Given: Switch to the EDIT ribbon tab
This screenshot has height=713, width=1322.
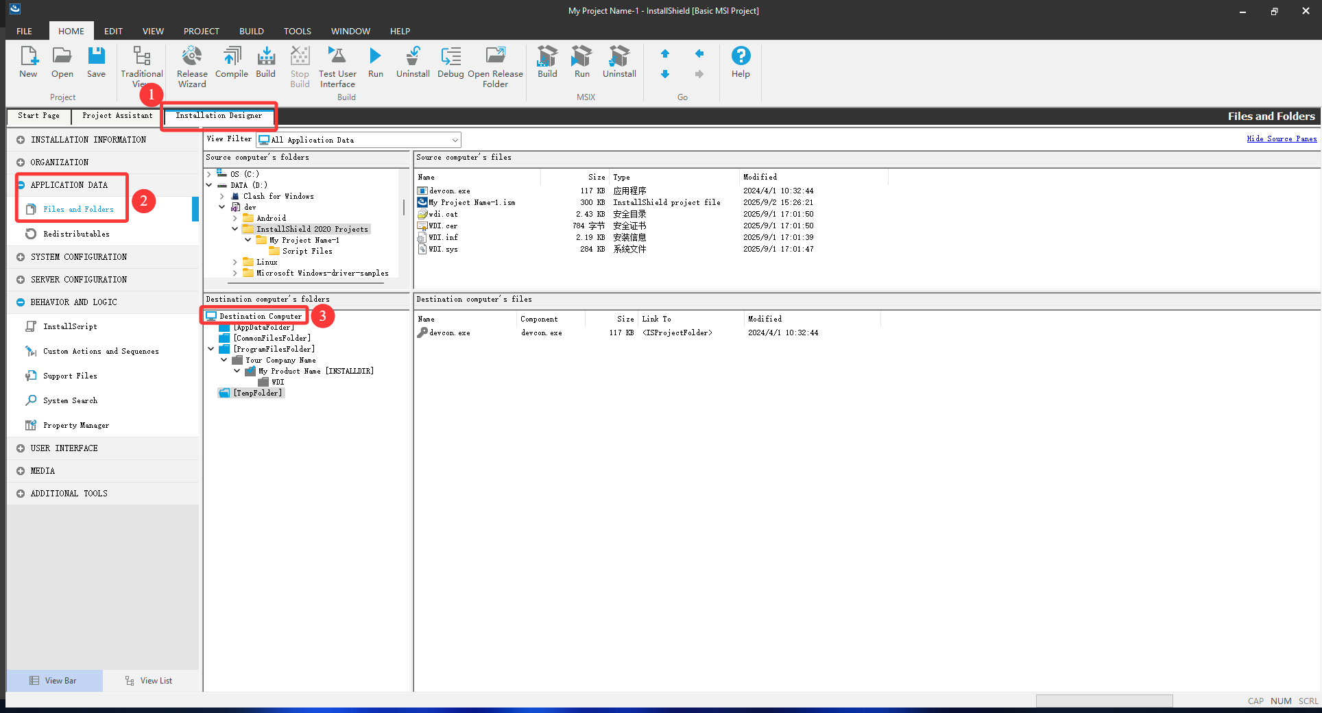Looking at the screenshot, I should 113,31.
